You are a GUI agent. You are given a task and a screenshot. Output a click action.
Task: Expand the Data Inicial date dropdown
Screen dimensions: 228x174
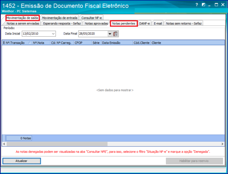click(53, 34)
